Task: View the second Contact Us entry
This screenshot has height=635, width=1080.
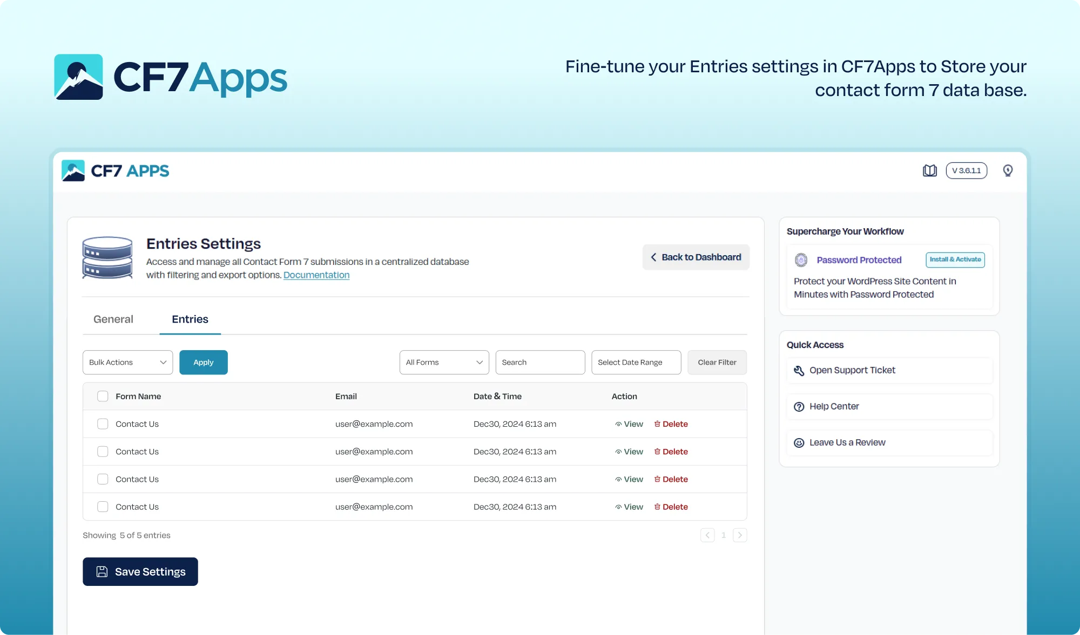Action: click(x=629, y=452)
